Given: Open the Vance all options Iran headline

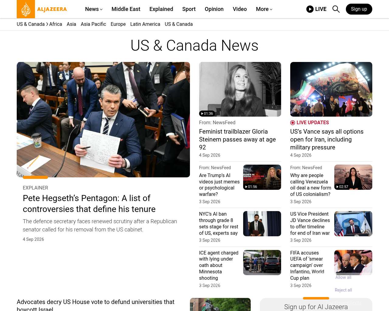Looking at the screenshot, I should pyautogui.click(x=327, y=139).
